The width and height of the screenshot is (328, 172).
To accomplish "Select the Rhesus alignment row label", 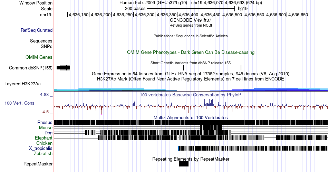I will (x=45, y=122).
